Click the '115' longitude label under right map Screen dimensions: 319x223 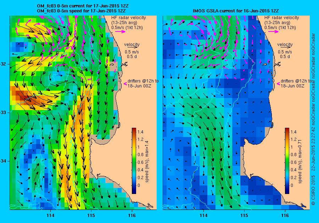click(x=244, y=216)
